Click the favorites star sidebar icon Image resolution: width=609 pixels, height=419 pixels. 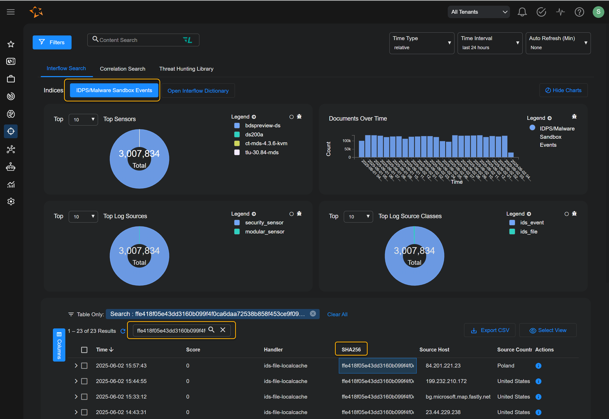coord(11,44)
